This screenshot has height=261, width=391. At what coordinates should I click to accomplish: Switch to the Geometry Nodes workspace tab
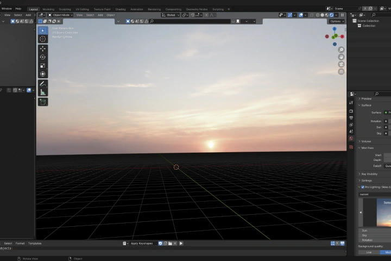197,9
